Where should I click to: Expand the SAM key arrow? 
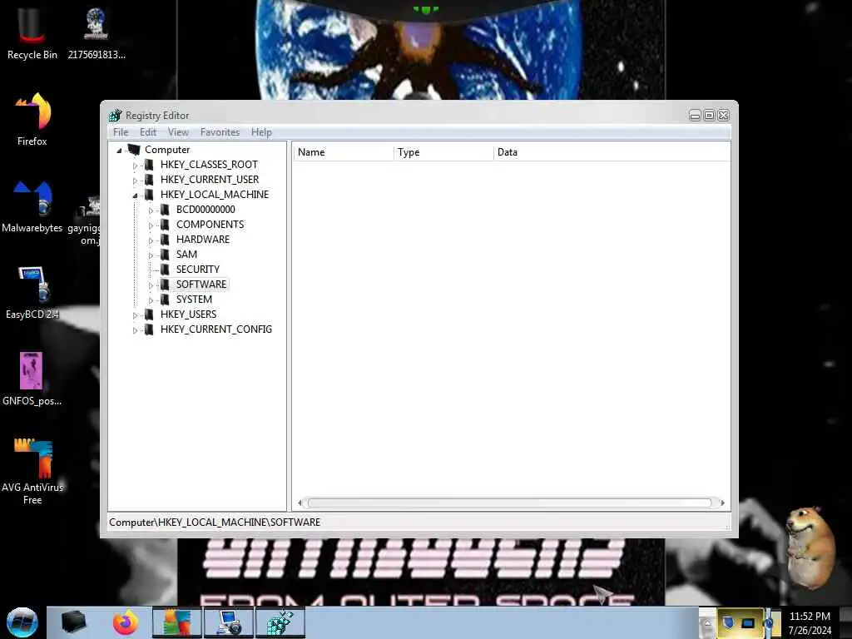pyautogui.click(x=151, y=255)
